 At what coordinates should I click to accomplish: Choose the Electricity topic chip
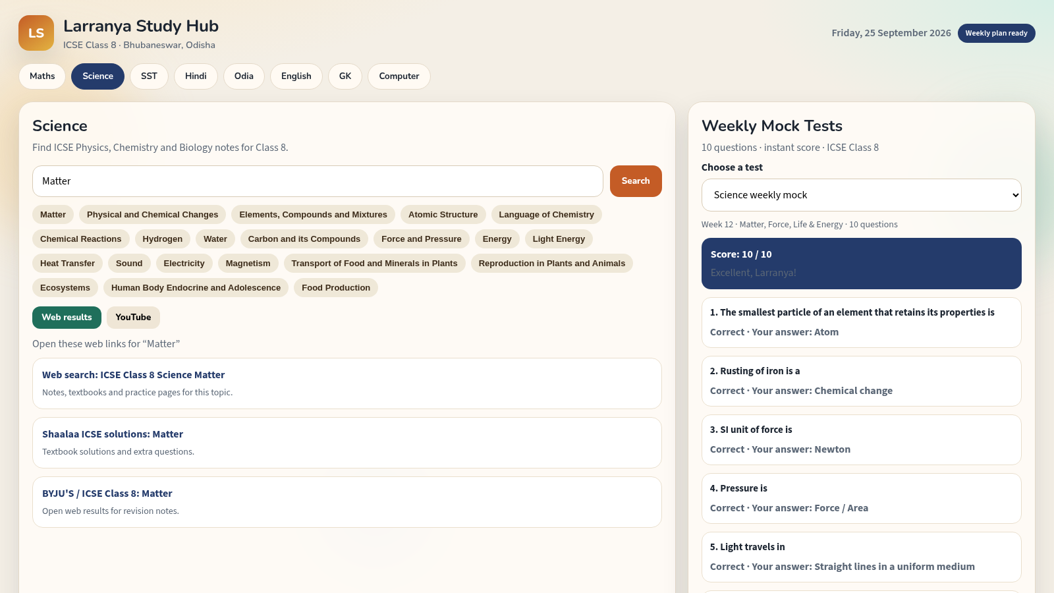(184, 264)
